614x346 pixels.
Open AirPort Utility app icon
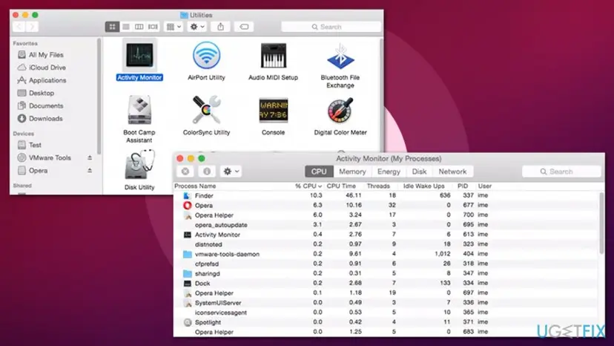click(x=206, y=56)
